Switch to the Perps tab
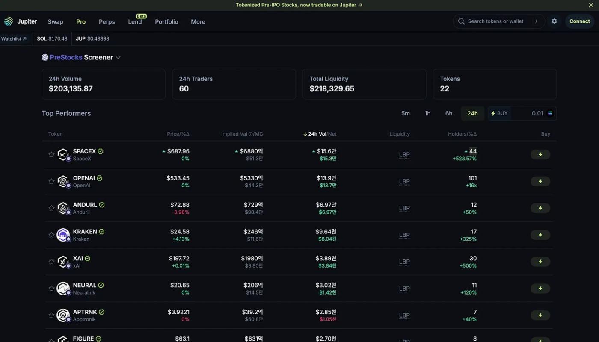 [107, 21]
